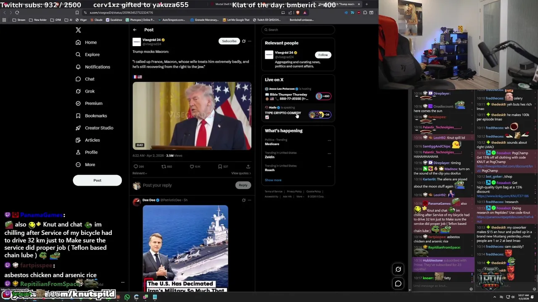Play the Trump video thumbnail
Image resolution: width=538 pixels, height=302 pixels.
coord(192,116)
